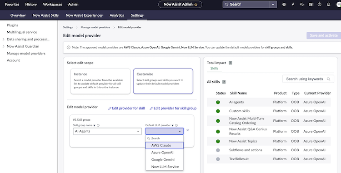341x173 pixels.
Task: Open the Workspaces menu
Action: (x=52, y=5)
